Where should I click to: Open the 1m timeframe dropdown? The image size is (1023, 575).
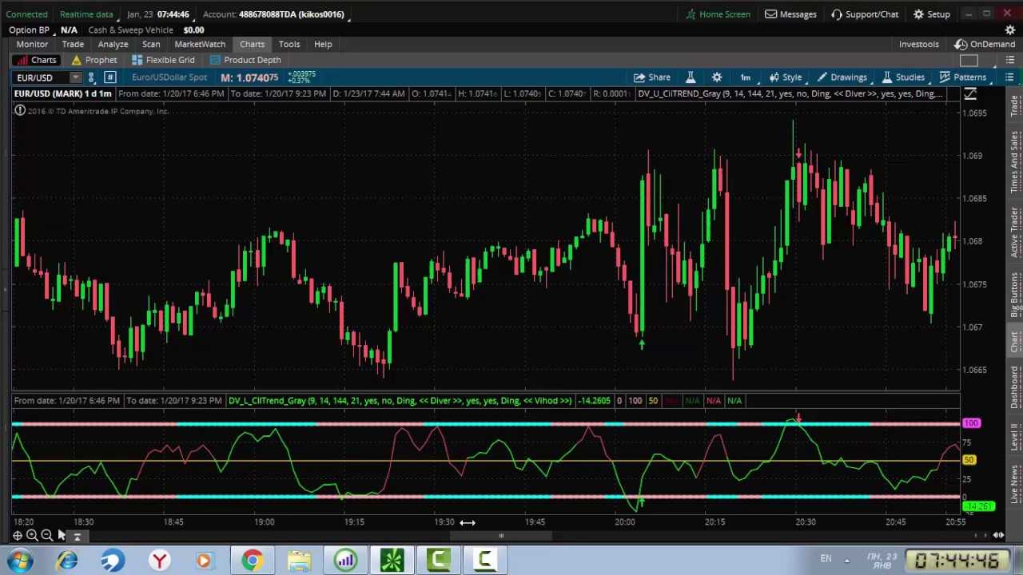click(x=745, y=77)
